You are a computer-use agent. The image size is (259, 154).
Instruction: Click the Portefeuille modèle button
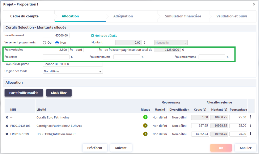[24, 93]
